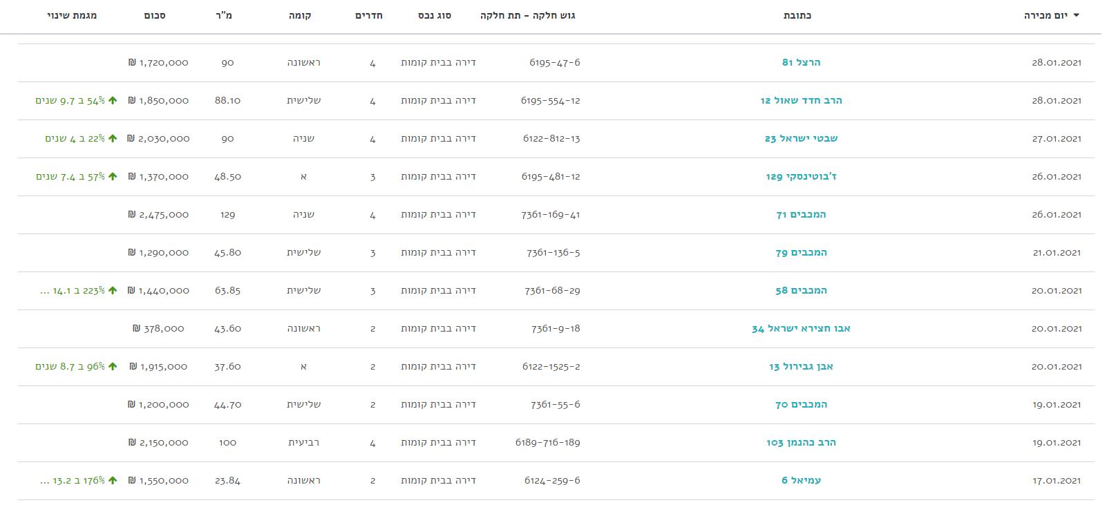Click the 96% trend arrow for אבן גבירול 13
The image size is (1107, 505).
coord(113,367)
